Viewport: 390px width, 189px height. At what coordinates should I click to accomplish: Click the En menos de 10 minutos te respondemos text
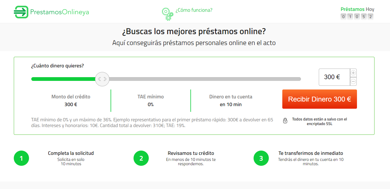[x=191, y=162]
